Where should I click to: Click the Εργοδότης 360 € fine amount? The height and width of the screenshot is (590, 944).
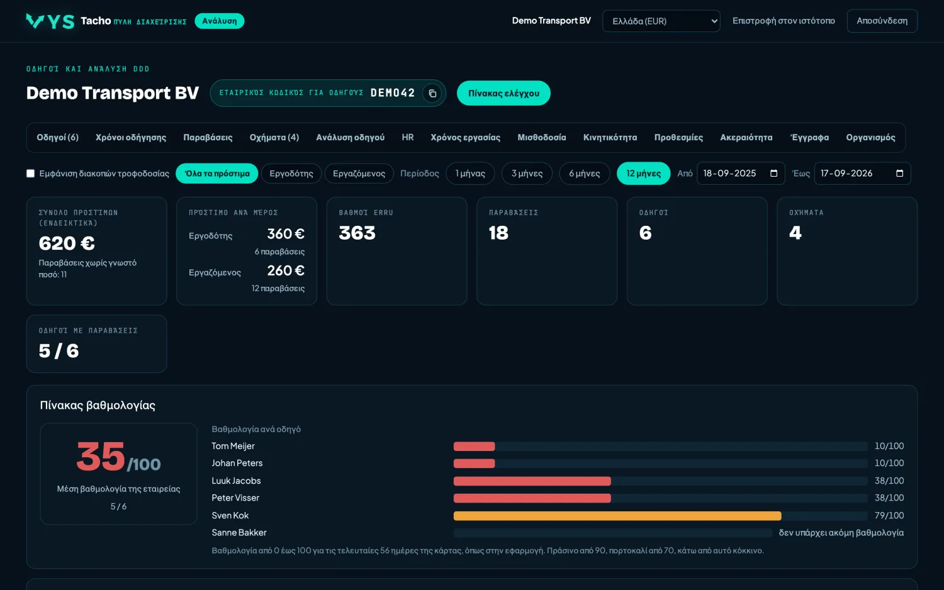[x=286, y=234]
